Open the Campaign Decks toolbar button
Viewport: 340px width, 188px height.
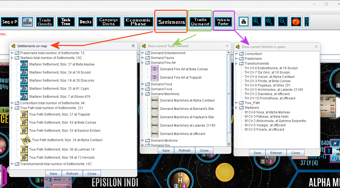point(108,22)
